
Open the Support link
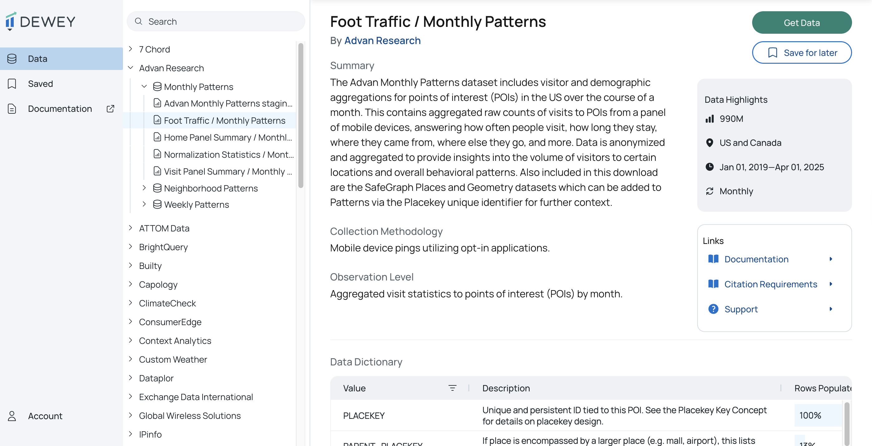click(x=770, y=309)
